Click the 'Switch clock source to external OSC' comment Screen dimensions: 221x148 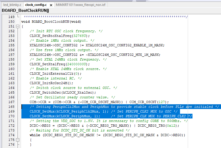(73, 88)
